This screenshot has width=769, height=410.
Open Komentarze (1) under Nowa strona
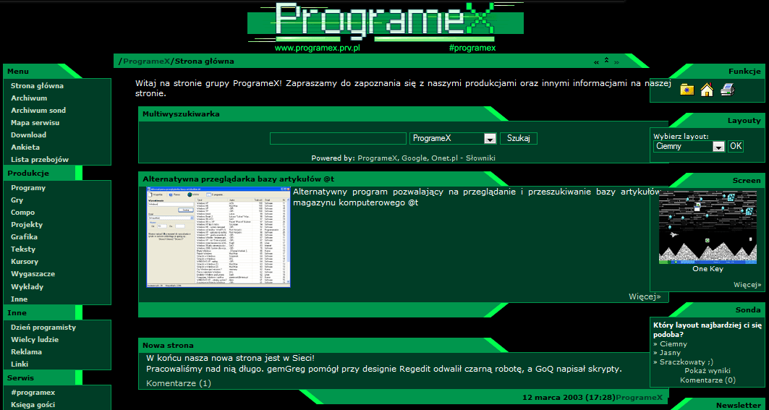click(179, 383)
